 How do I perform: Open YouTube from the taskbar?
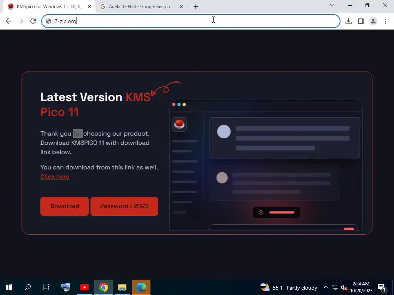point(84,287)
